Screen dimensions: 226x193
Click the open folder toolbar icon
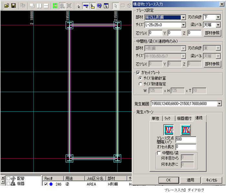click(6, 6)
